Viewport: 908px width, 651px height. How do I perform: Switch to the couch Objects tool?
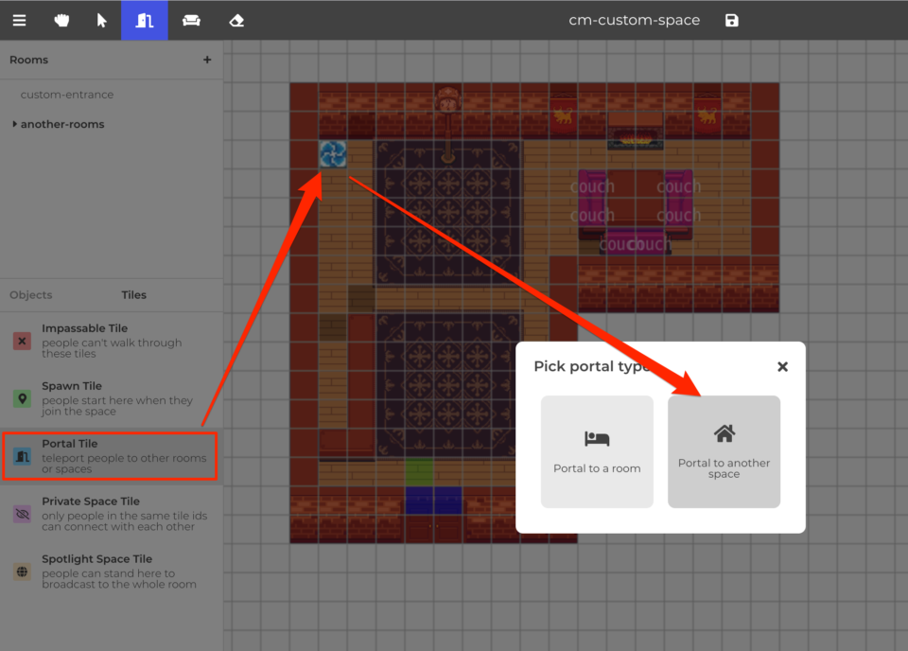pos(190,20)
